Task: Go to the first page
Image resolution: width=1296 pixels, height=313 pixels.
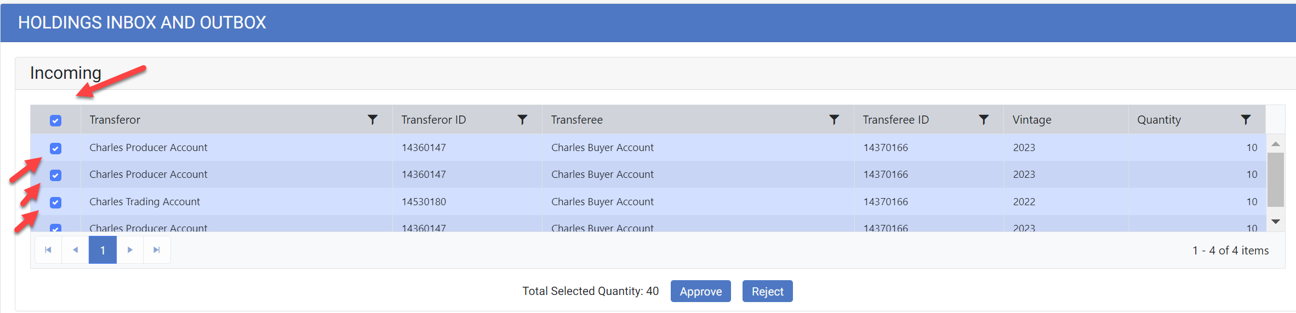Action: pyautogui.click(x=48, y=250)
